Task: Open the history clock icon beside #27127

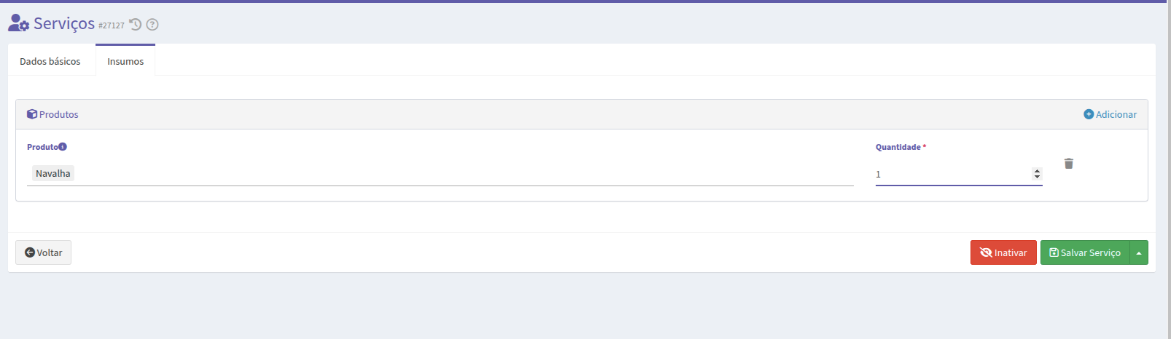Action: [x=135, y=24]
